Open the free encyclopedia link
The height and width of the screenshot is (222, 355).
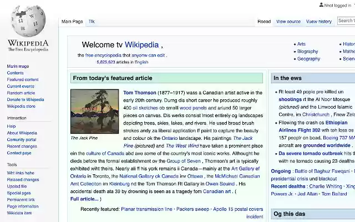(x=103, y=56)
